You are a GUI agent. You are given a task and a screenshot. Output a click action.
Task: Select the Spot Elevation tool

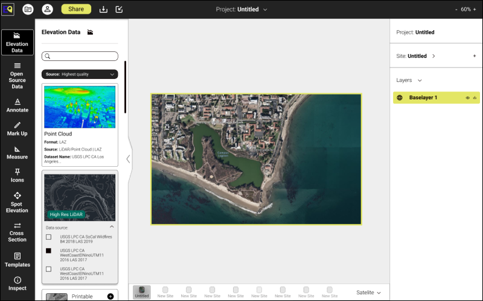pyautogui.click(x=18, y=203)
